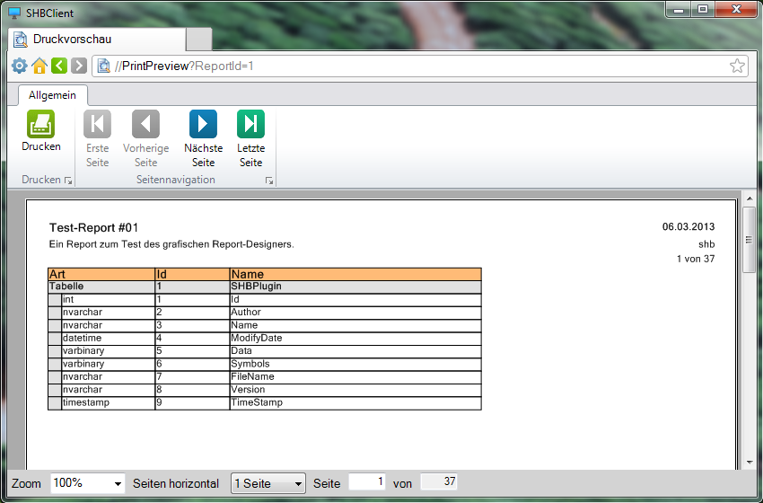
Task: Click the Name column header
Action: (x=355, y=274)
